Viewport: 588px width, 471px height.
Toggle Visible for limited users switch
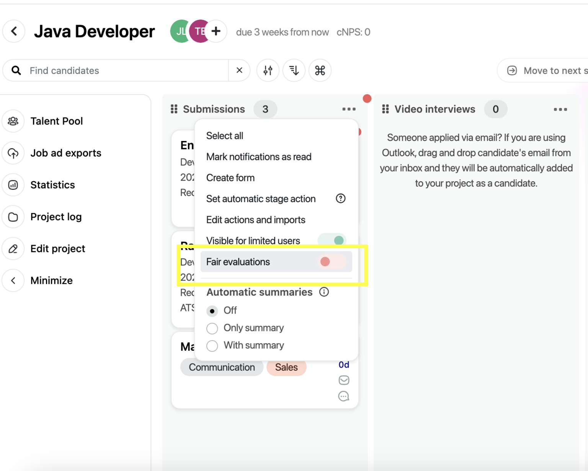coord(332,240)
